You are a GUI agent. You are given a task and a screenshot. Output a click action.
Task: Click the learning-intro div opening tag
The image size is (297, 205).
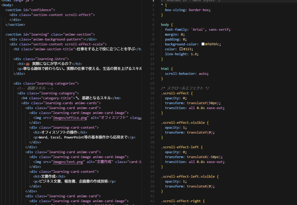coord(41,59)
